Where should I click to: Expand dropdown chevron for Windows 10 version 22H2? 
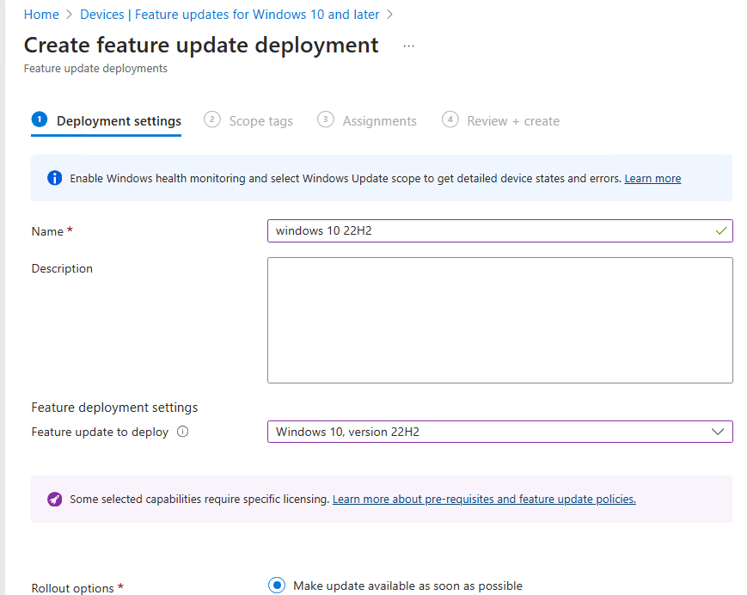coord(718,432)
